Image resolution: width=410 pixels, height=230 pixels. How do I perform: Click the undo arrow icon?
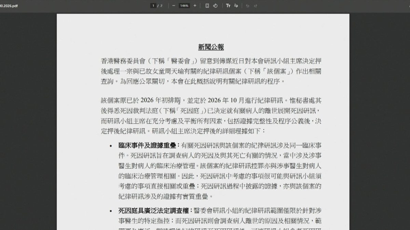(247, 5)
